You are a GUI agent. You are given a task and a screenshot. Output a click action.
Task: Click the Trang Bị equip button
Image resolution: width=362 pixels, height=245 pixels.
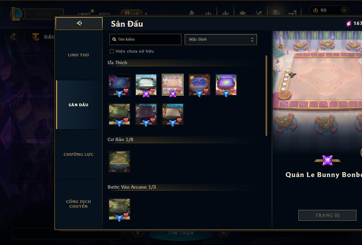tap(327, 215)
